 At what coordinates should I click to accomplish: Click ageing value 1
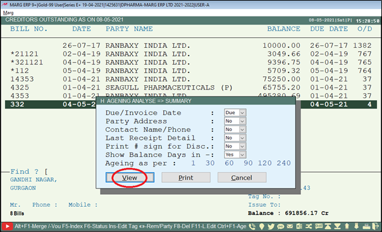pos(193,163)
